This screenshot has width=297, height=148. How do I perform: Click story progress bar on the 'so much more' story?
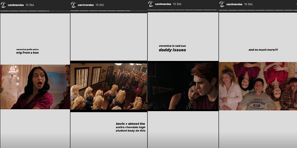(258, 10)
